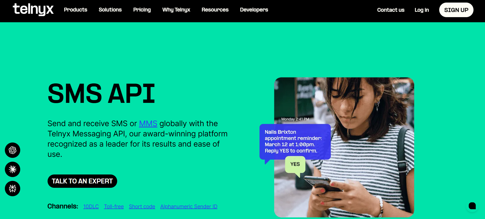Screen dimensions: 485x219
Task: Open the Toll-free channel link
Action: [114, 206]
